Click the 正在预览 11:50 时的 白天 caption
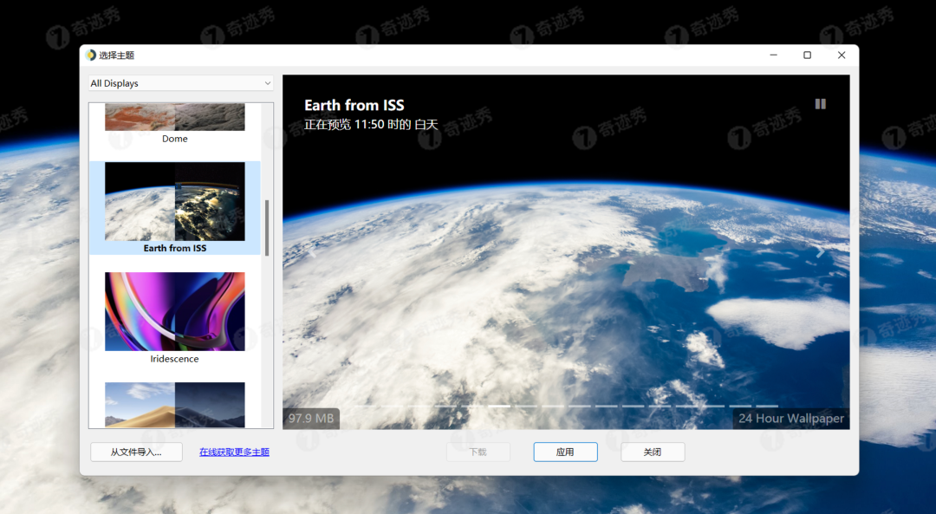This screenshot has width=936, height=514. [371, 125]
